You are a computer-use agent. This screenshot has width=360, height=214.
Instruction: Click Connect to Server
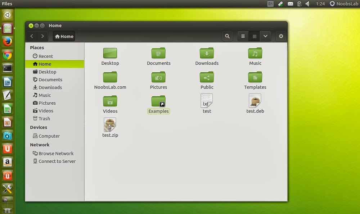[x=54, y=161]
